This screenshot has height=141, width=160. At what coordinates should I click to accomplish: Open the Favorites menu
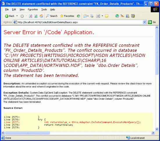pos(33,10)
